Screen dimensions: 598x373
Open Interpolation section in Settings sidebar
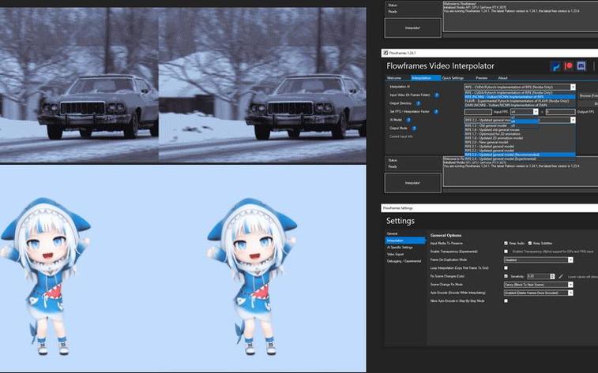click(405, 241)
